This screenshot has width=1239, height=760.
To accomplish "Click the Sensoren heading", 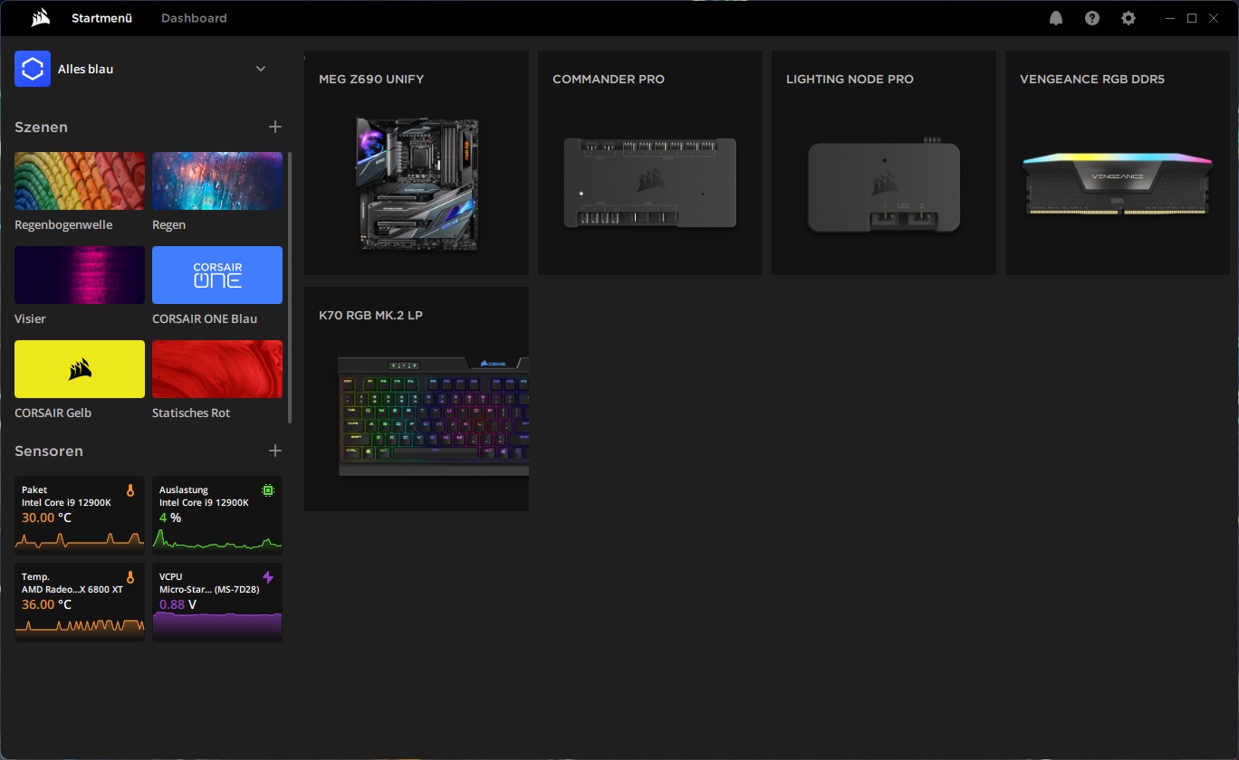I will (x=49, y=451).
